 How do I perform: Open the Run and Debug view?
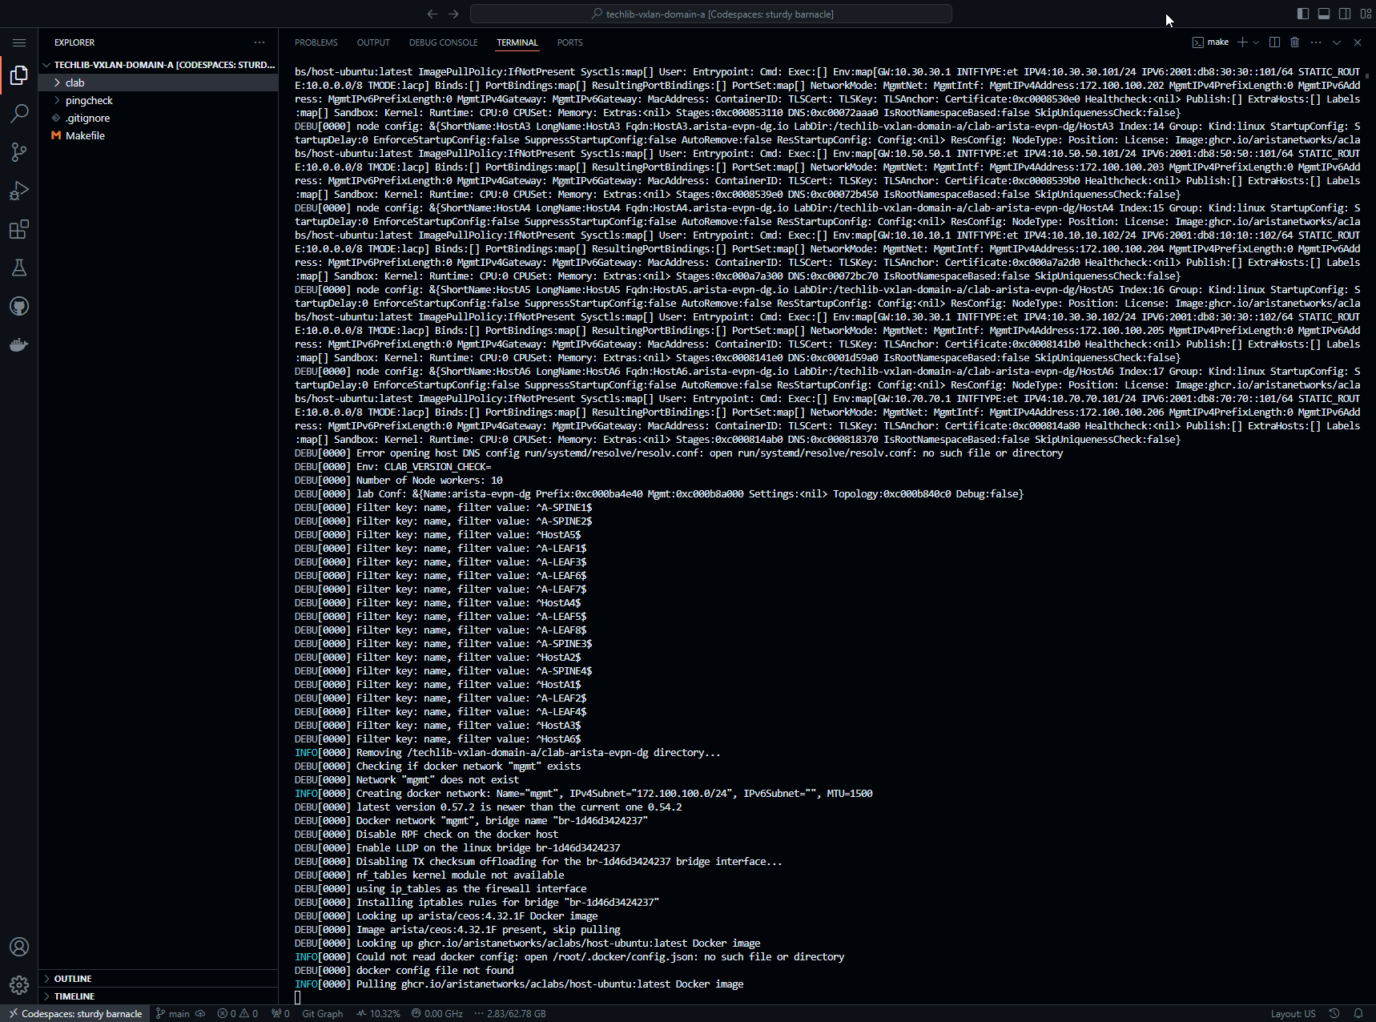pyautogui.click(x=19, y=191)
